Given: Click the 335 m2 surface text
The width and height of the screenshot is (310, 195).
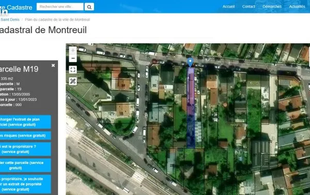Looking at the screenshot, I should pyautogui.click(x=7, y=79).
